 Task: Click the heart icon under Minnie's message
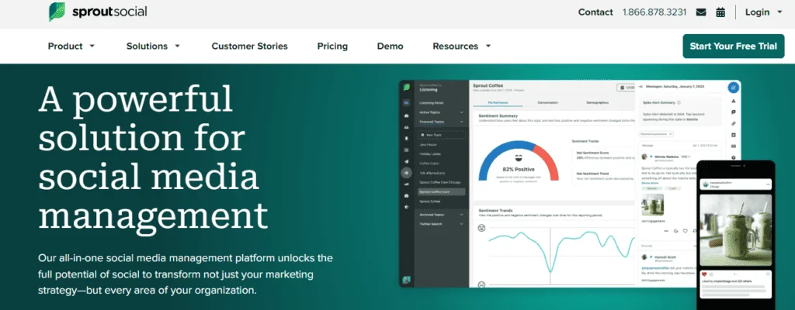click(685, 231)
